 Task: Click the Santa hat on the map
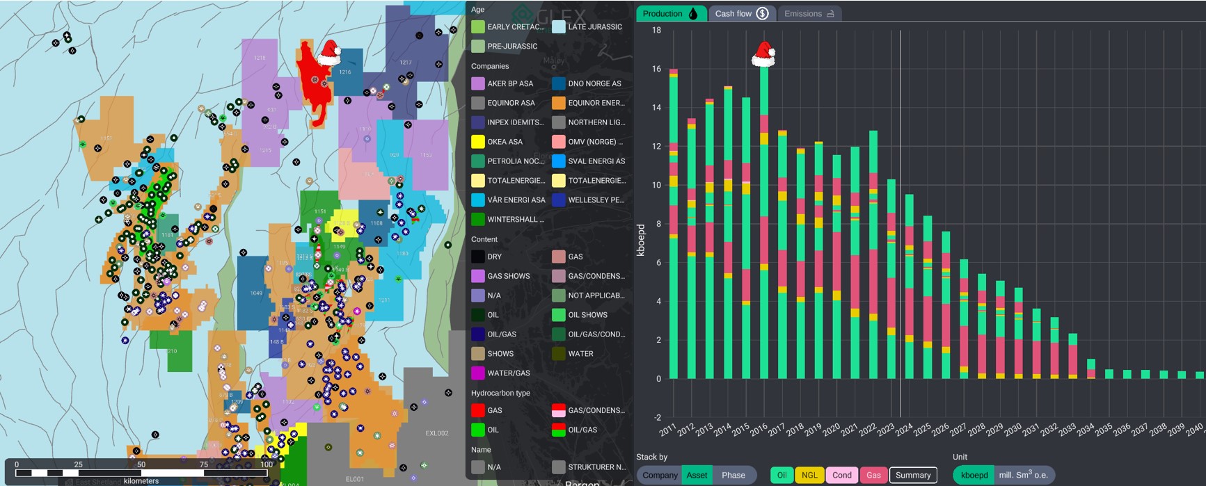[328, 52]
